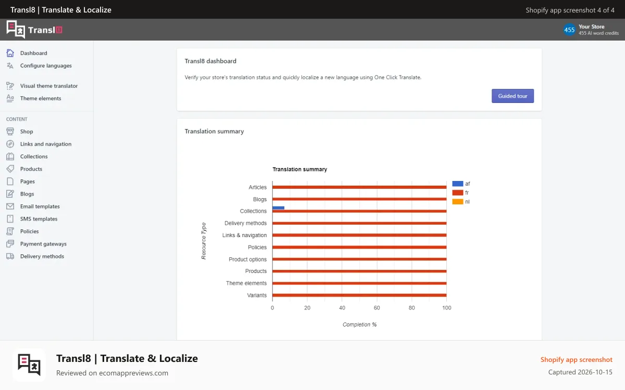Viewport: 625px width, 390px height.
Task: Click the Theme elements text icon
Action: (10, 98)
